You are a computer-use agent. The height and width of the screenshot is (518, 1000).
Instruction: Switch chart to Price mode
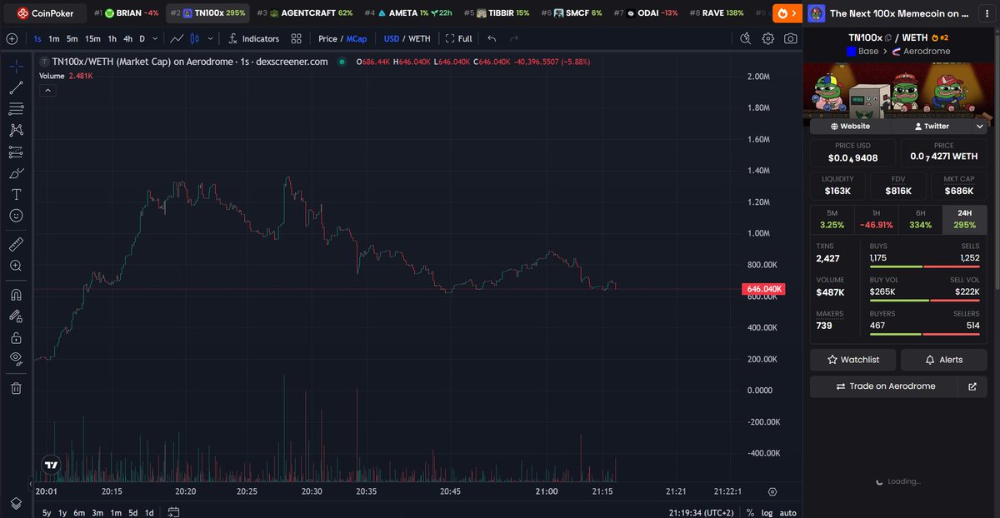click(327, 38)
